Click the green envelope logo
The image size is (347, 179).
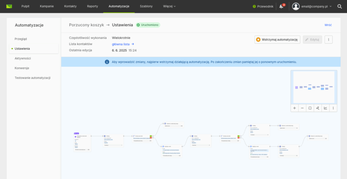click(9, 6)
